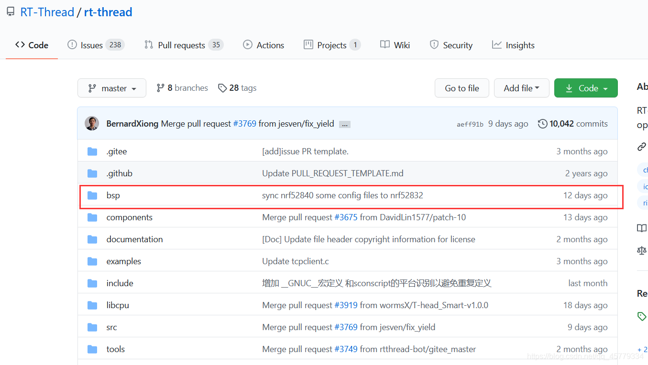Click the sidebar releases tag icon
The height and width of the screenshot is (365, 648).
pos(642,316)
